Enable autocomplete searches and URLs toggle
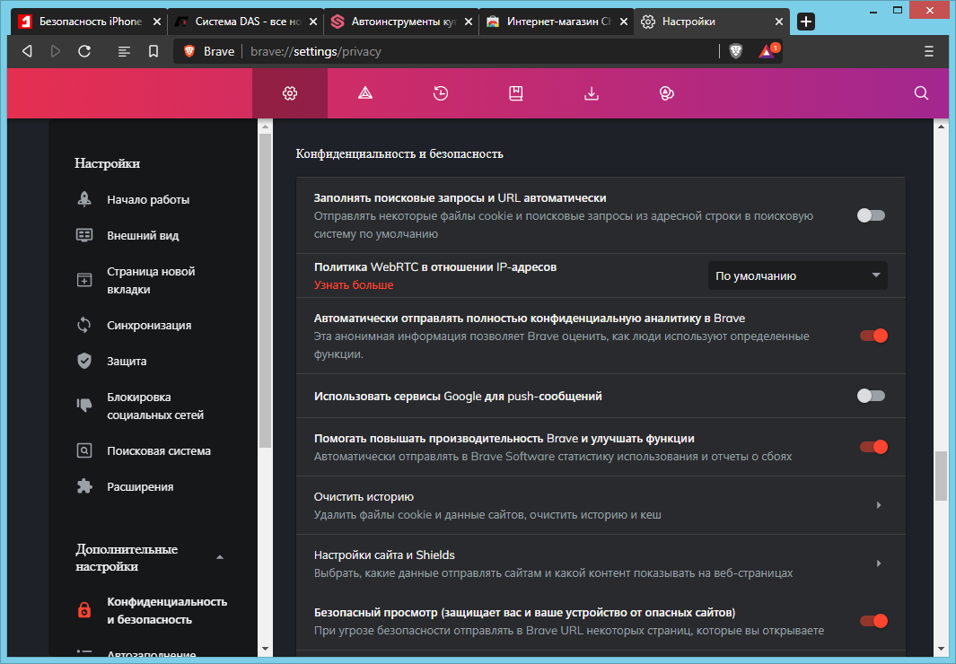 pos(871,215)
